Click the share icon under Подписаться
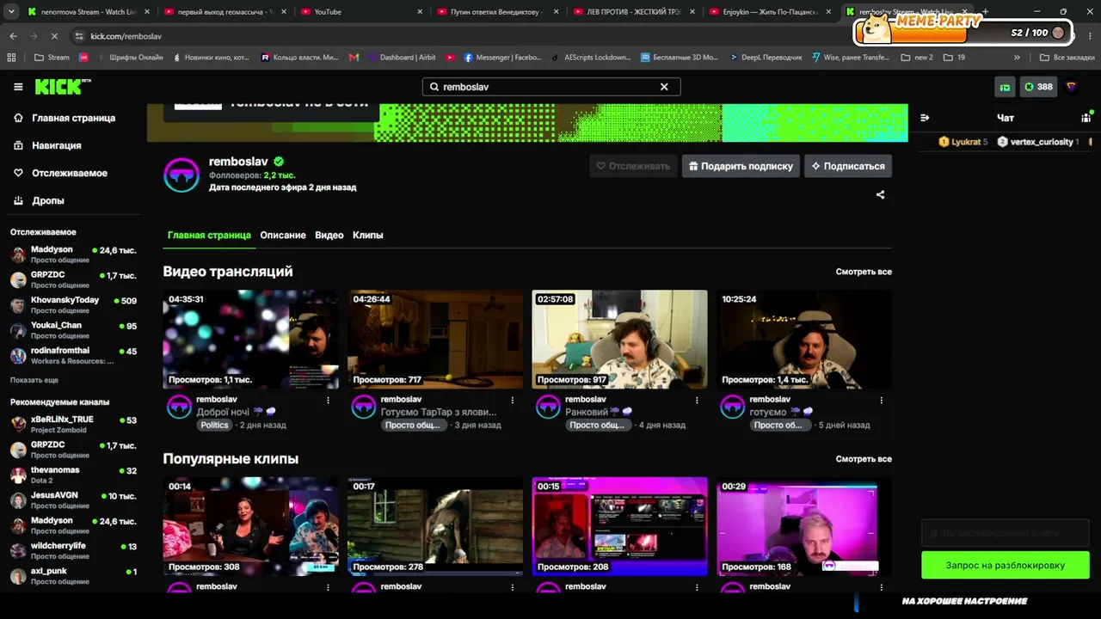Viewport: 1101px width, 619px height. [x=880, y=195]
